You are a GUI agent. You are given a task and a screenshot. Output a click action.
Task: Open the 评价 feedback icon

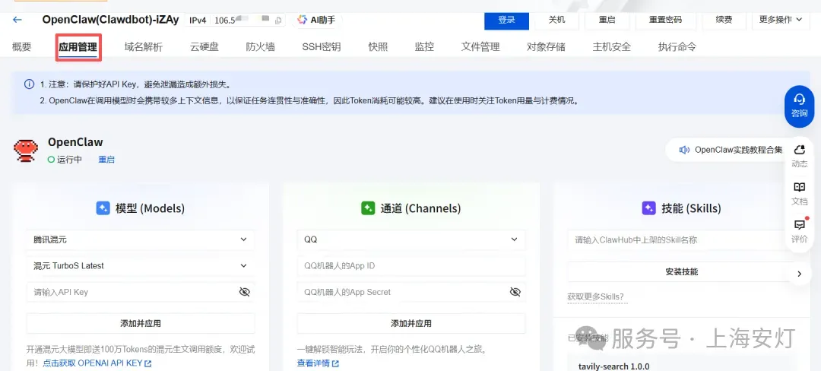pos(800,225)
